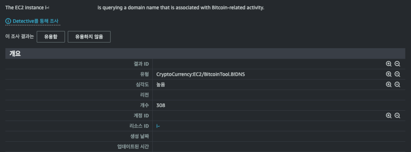Click the 업데이트된 시간 field label

pos(133,146)
